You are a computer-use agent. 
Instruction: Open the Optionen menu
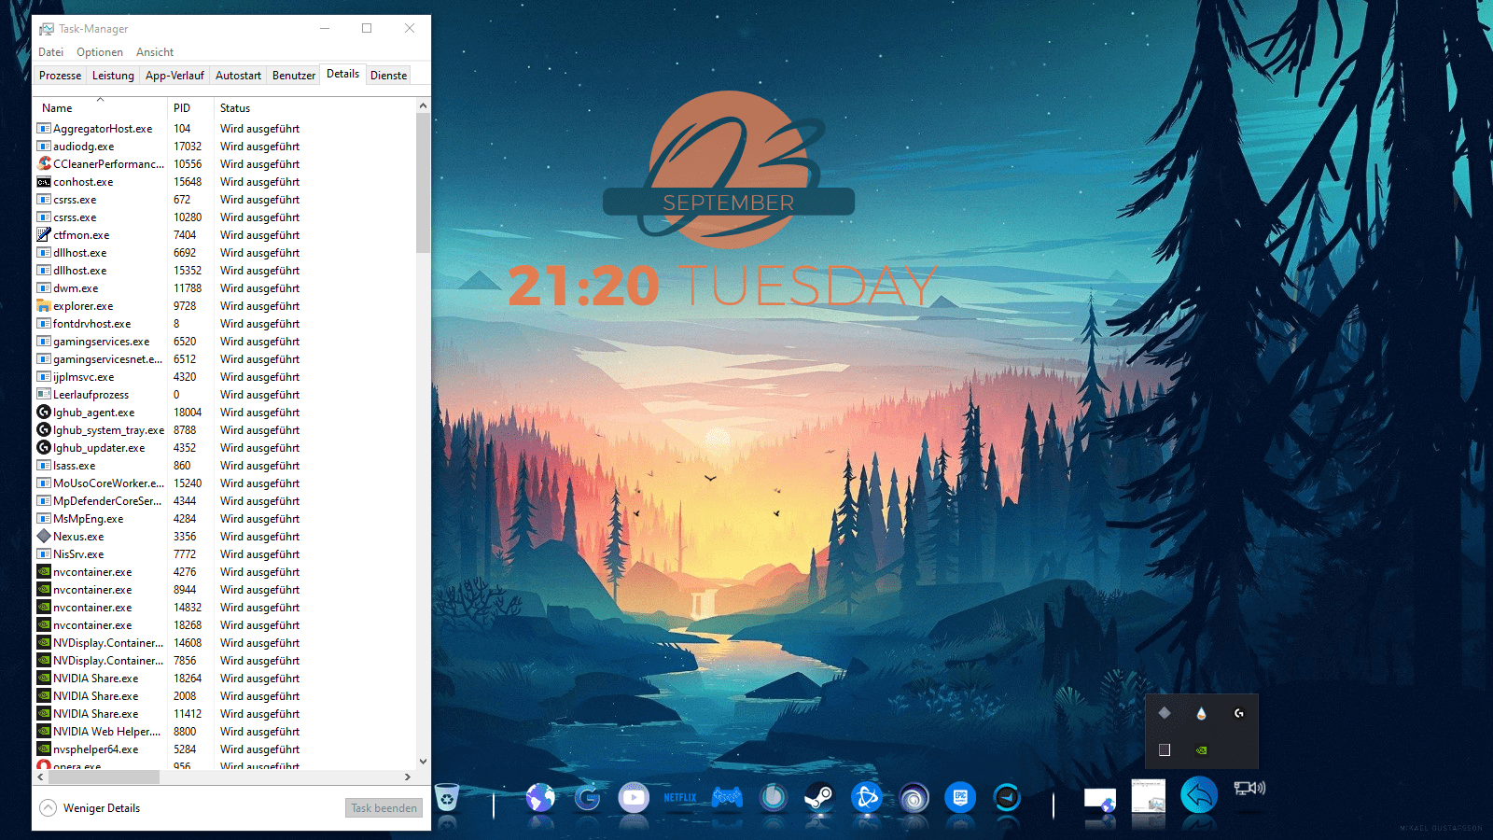[x=99, y=52]
